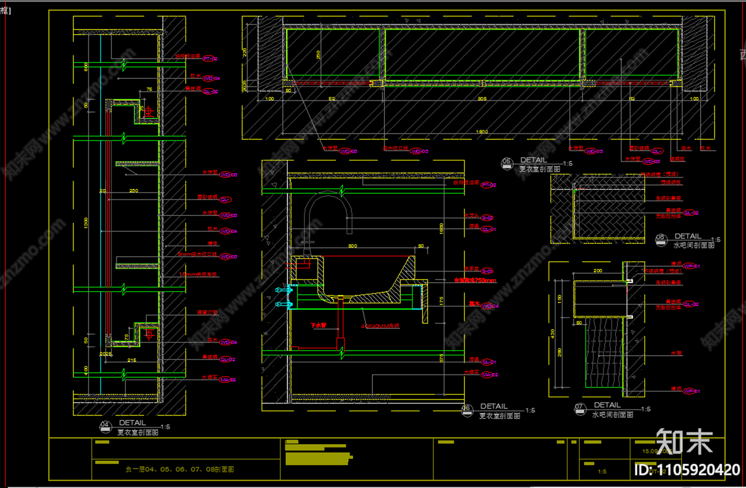The image size is (746, 488).
Task: Click the '1:5' scale in title block
Action: point(602,472)
